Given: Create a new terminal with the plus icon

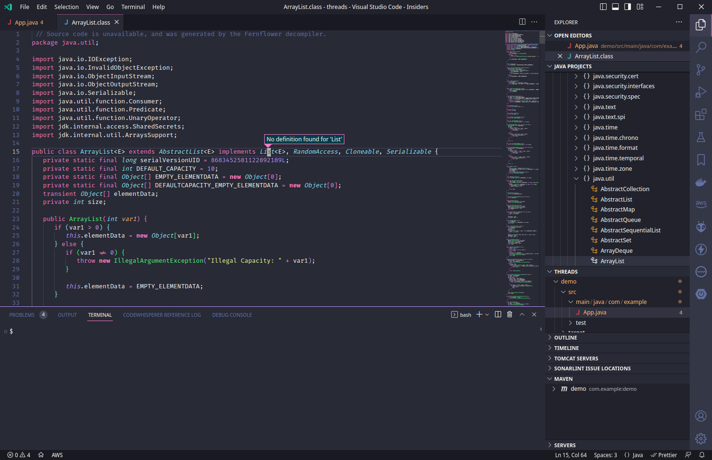Looking at the screenshot, I should click(x=479, y=314).
